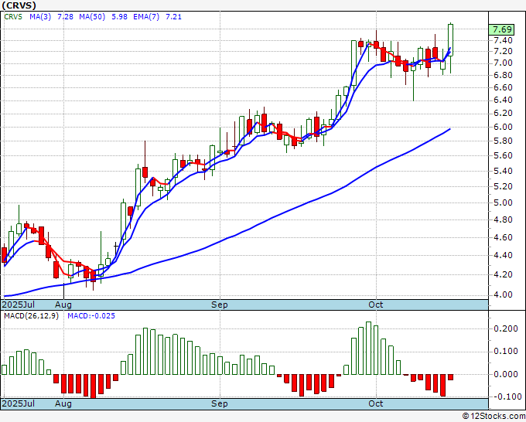
Task: Click the 6.40 price axis label
Action: [503, 100]
